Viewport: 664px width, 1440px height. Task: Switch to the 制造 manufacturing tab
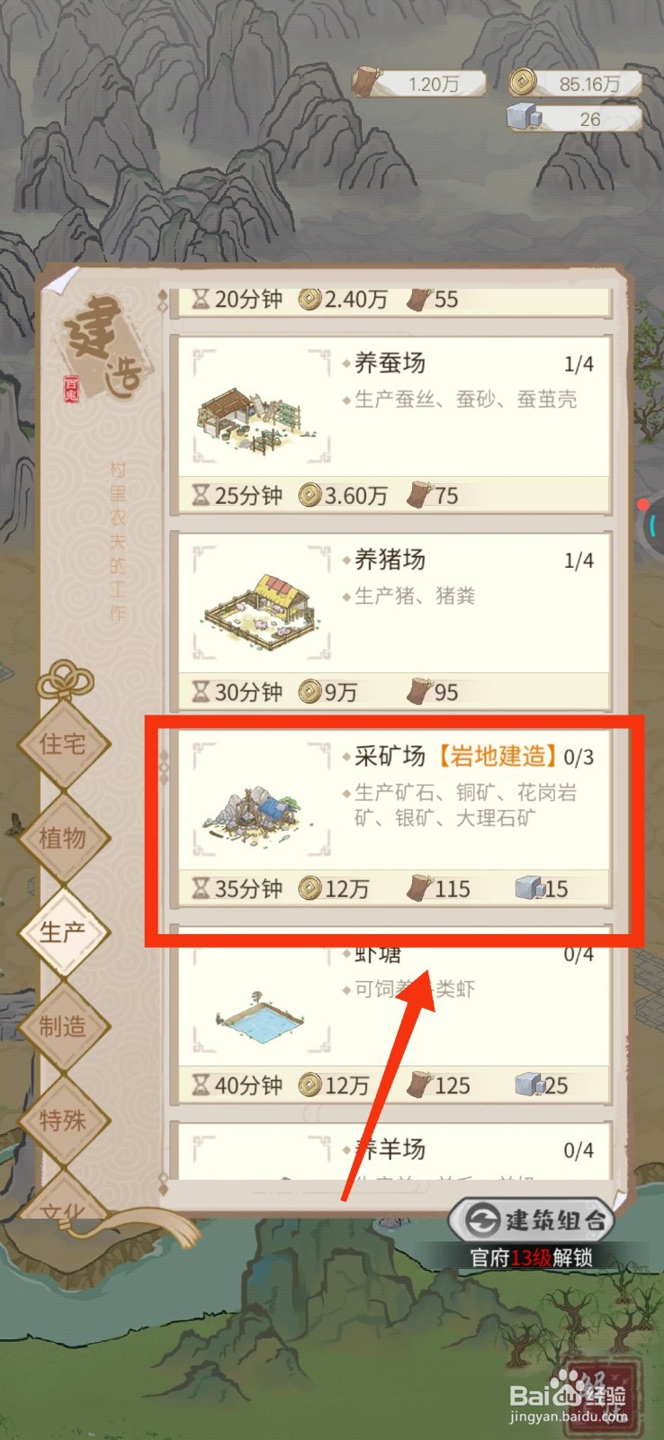[x=62, y=1026]
